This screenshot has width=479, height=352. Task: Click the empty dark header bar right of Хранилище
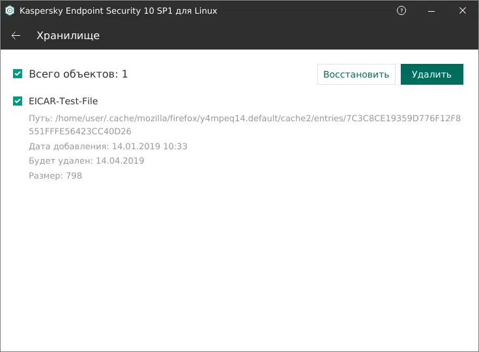[x=293, y=35]
